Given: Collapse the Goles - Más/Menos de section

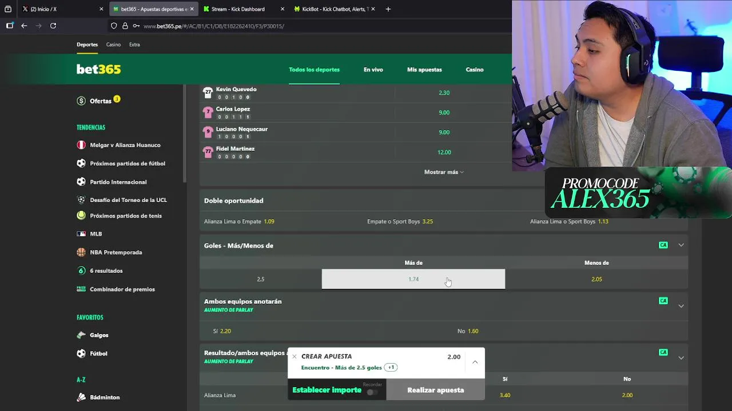Looking at the screenshot, I should [x=681, y=245].
